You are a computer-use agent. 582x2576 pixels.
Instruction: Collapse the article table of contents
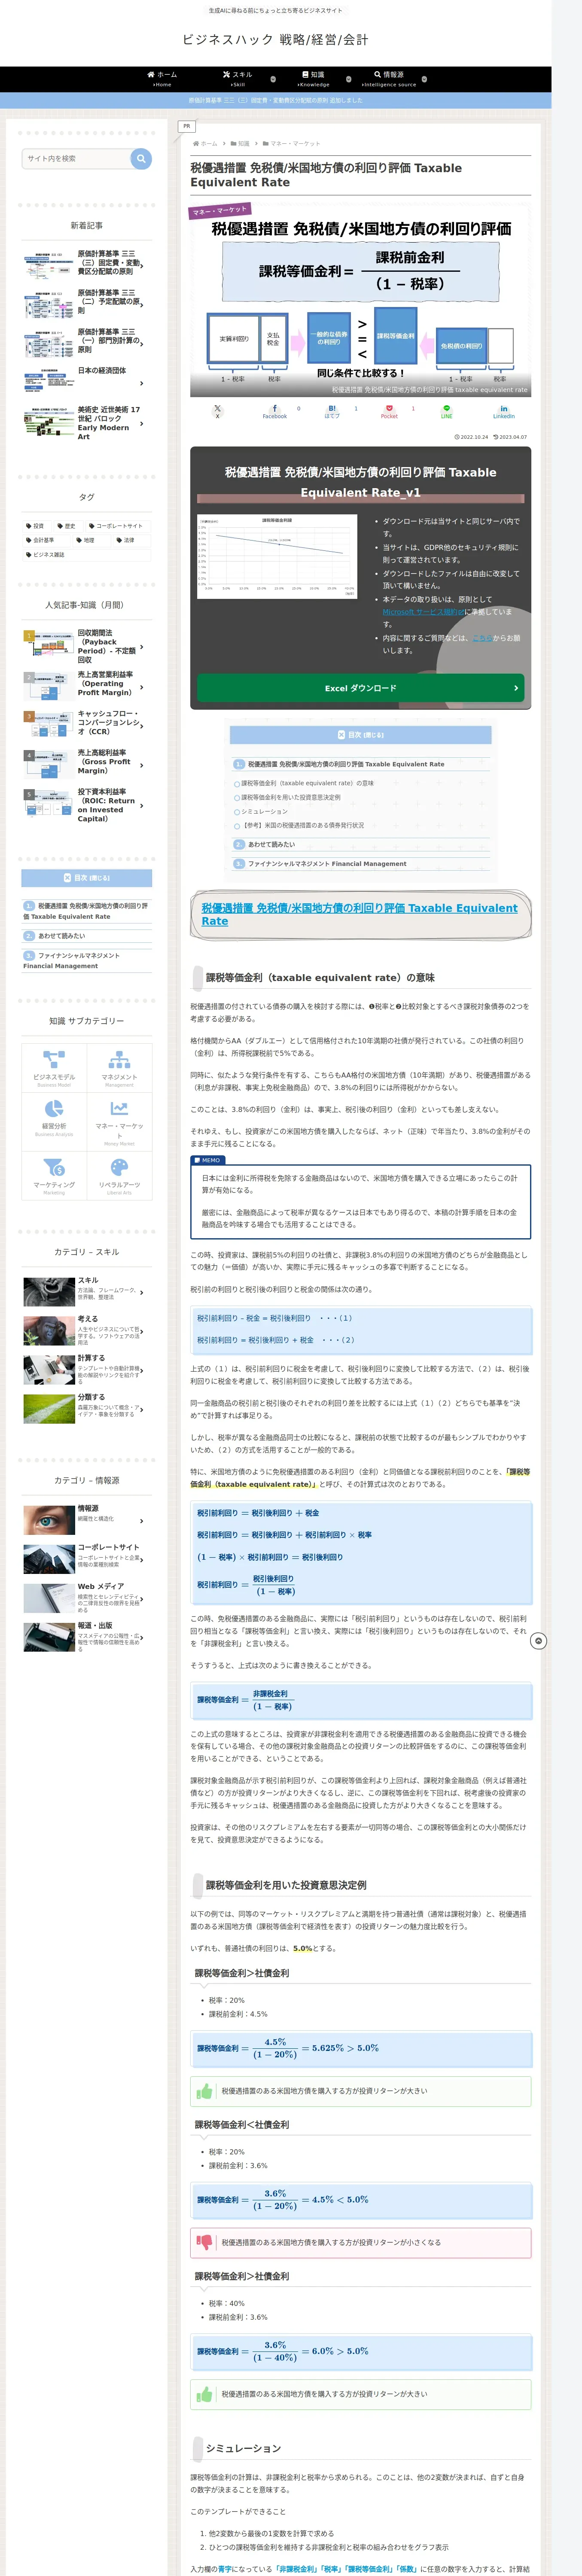pos(360,735)
